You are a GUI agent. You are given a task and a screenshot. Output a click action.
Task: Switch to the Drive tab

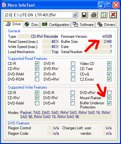[13, 24]
